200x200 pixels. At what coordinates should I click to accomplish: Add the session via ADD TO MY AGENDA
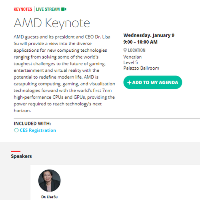[153, 82]
